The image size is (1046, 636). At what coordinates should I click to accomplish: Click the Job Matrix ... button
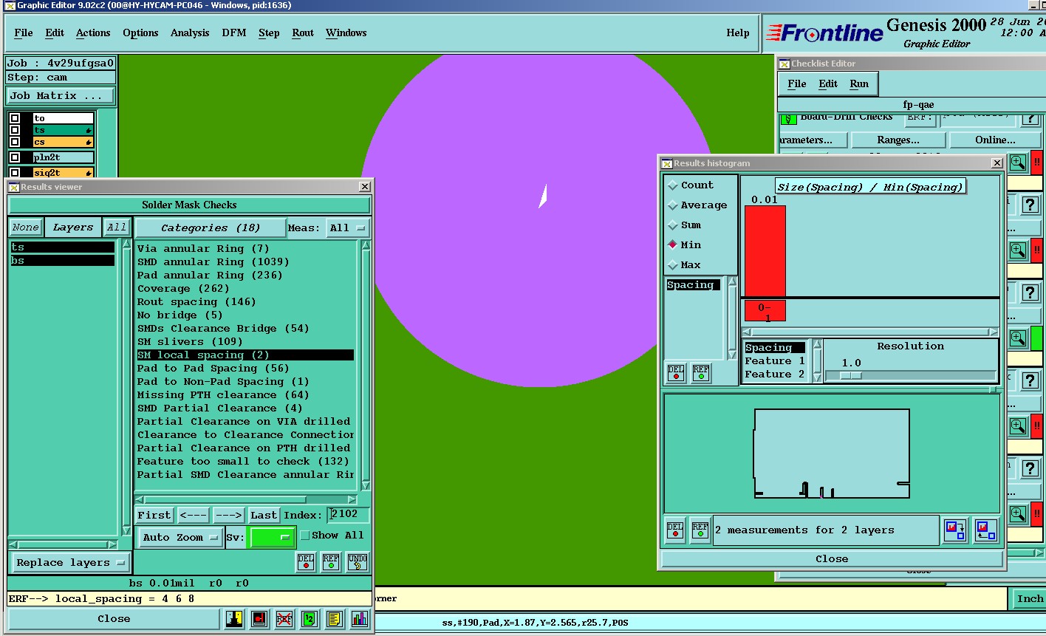[x=61, y=96]
